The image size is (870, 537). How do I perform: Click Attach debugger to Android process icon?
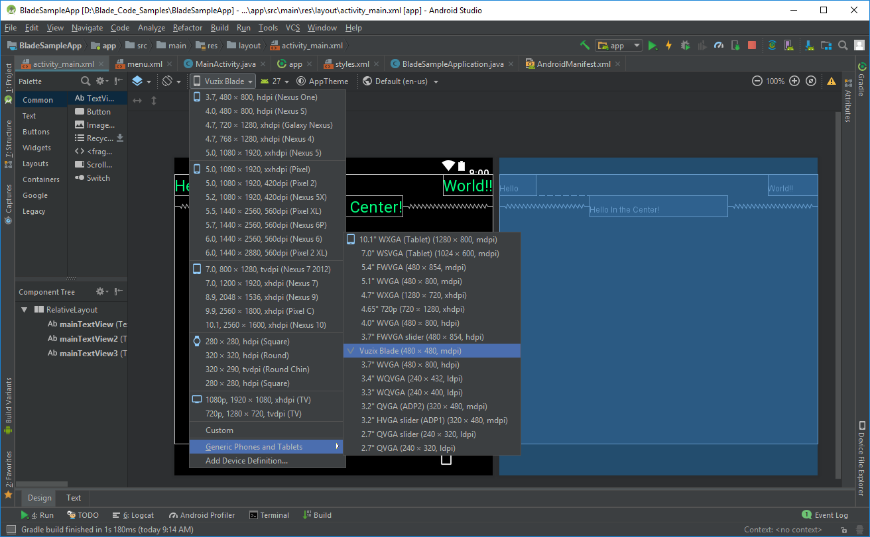coord(735,46)
